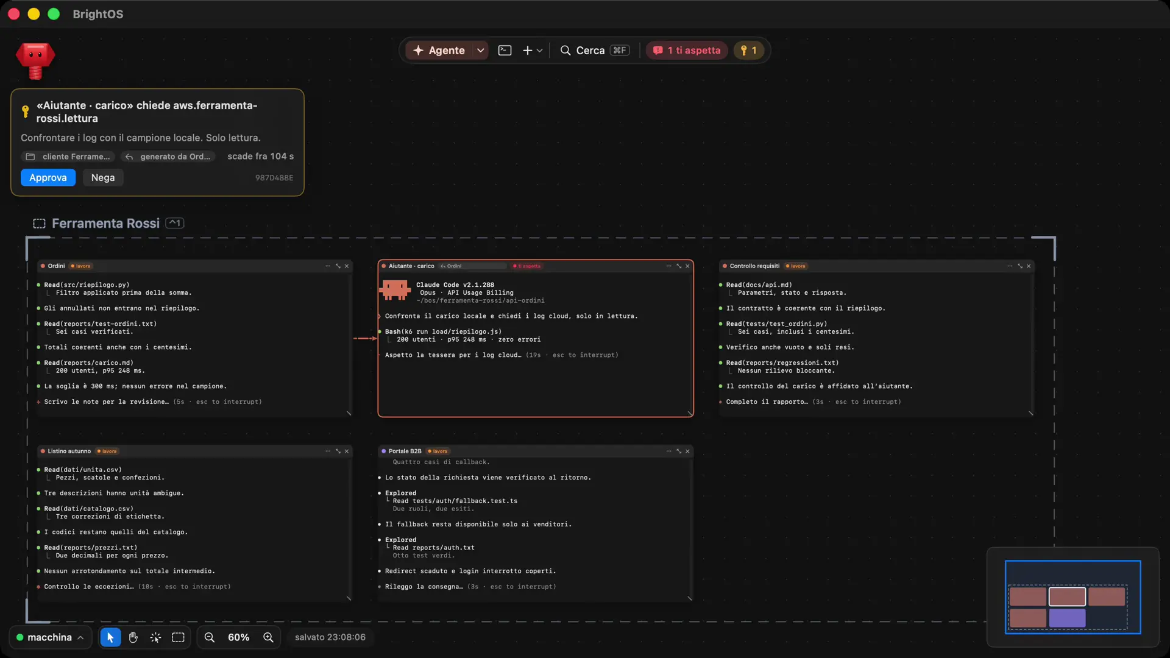Viewport: 1170px width, 658px height.
Task: Expand the Portale B2B panel to full size
Action: [679, 451]
